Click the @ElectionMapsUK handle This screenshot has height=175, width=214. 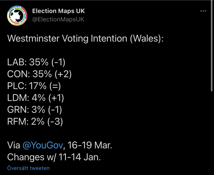tap(58, 19)
